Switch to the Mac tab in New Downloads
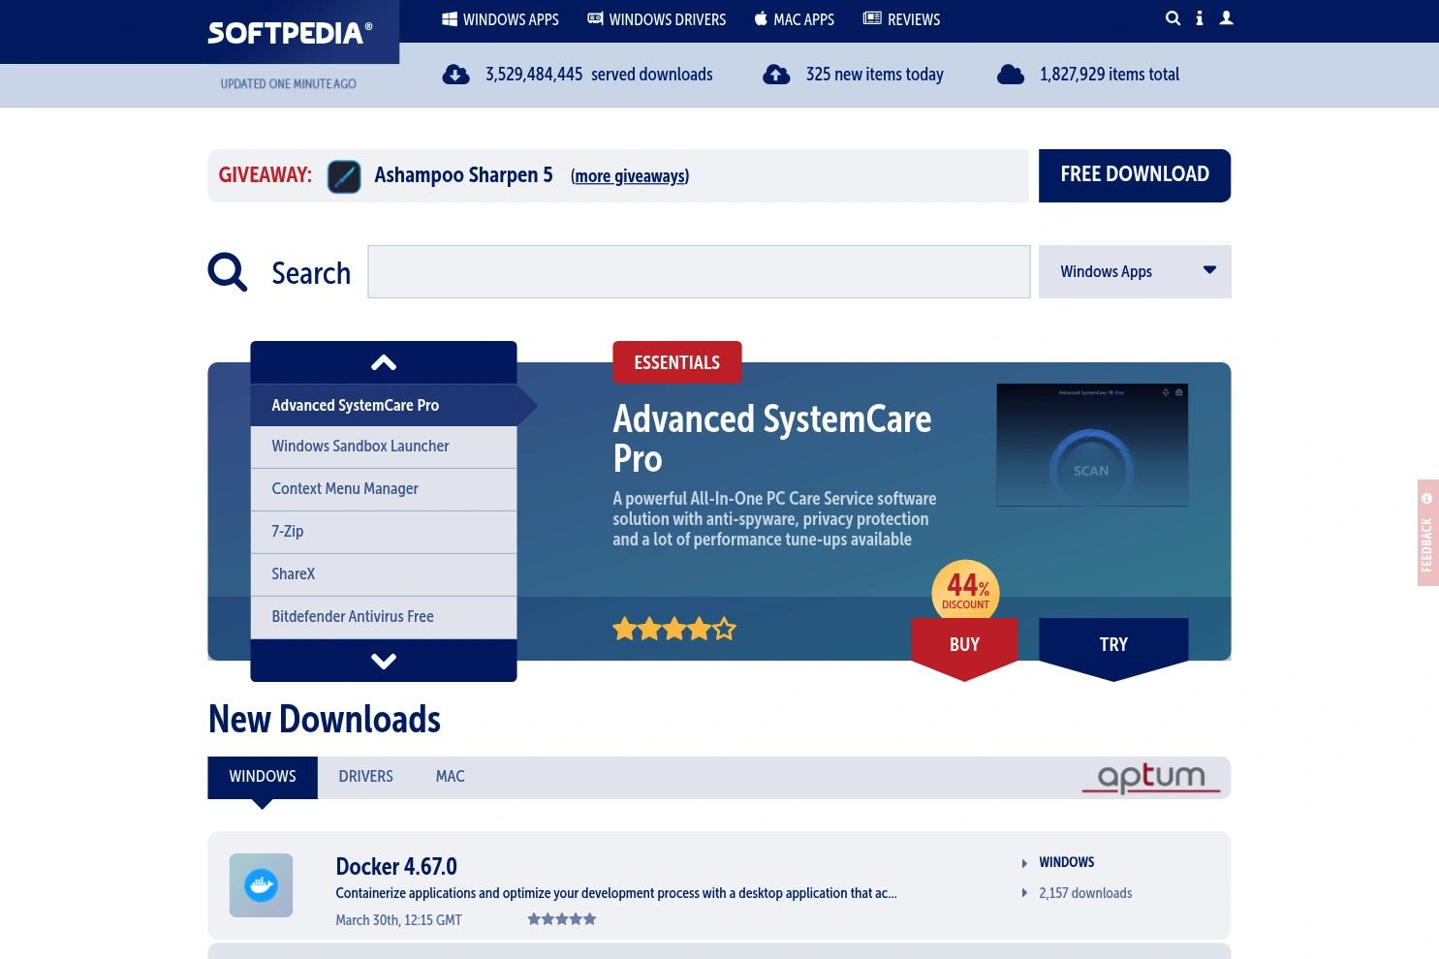1439x959 pixels. (451, 777)
